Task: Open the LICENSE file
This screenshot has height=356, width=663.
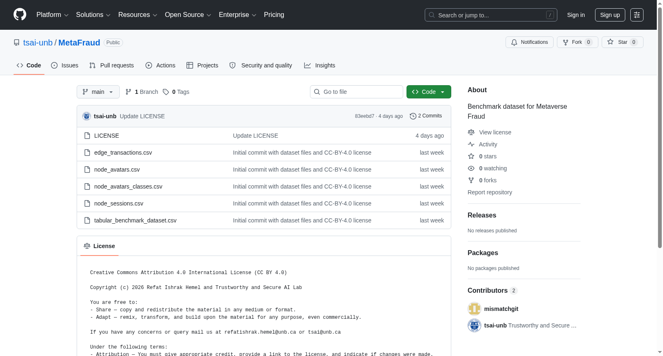Action: point(106,136)
